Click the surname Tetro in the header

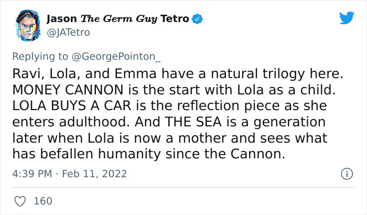pos(173,19)
